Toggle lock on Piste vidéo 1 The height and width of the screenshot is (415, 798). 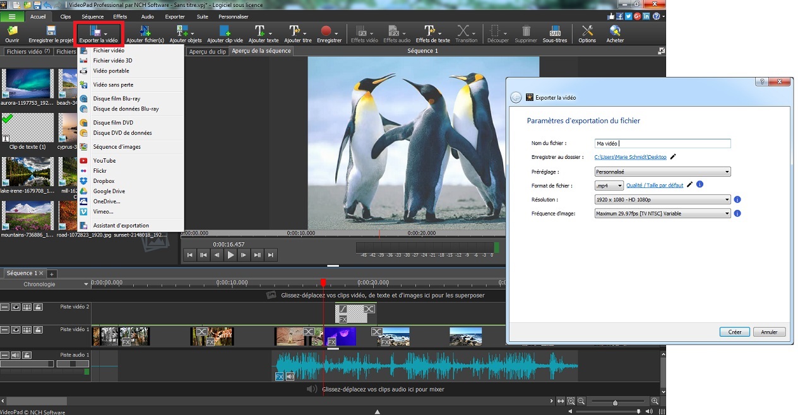click(38, 330)
